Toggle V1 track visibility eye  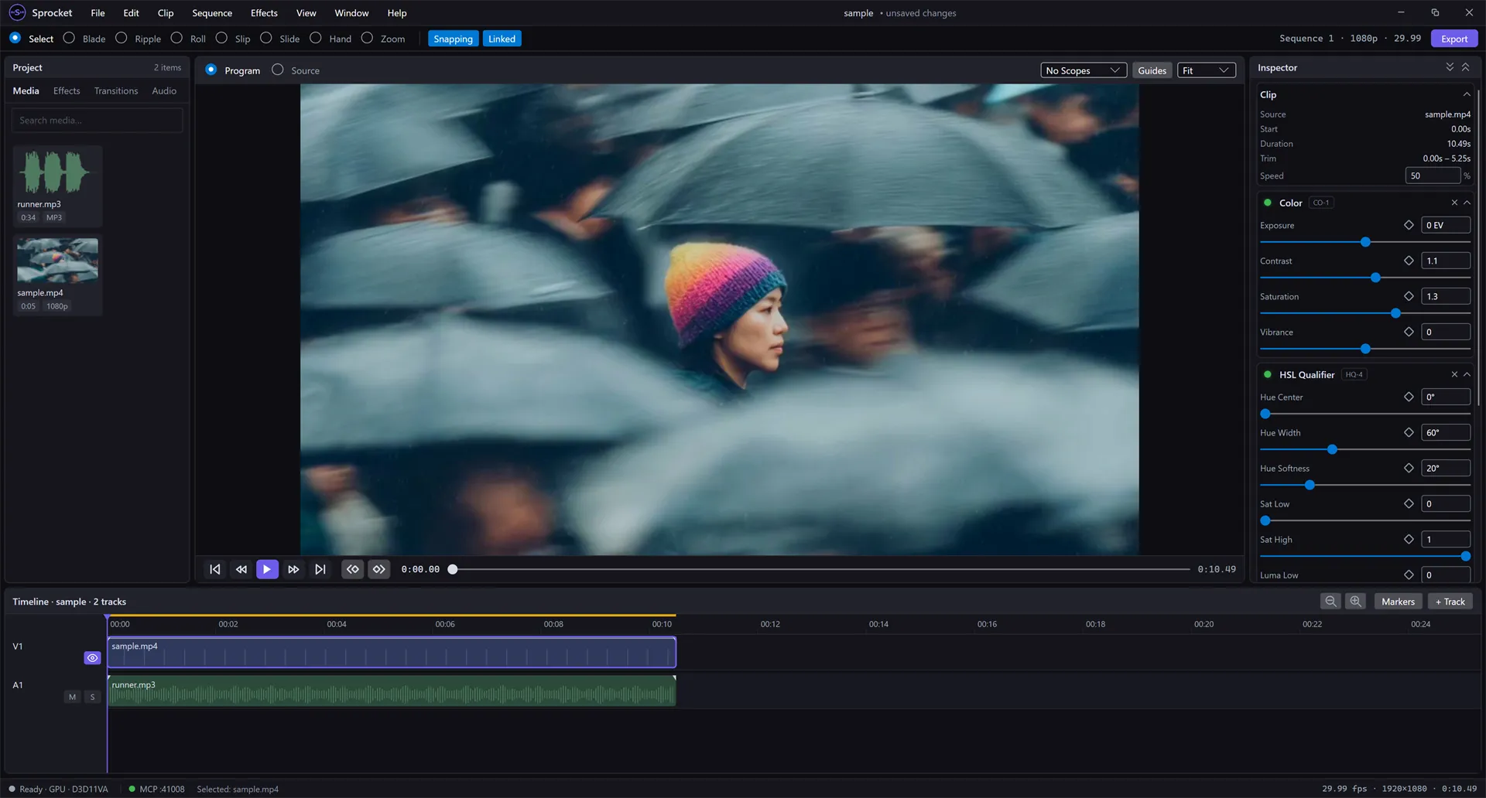point(93,658)
